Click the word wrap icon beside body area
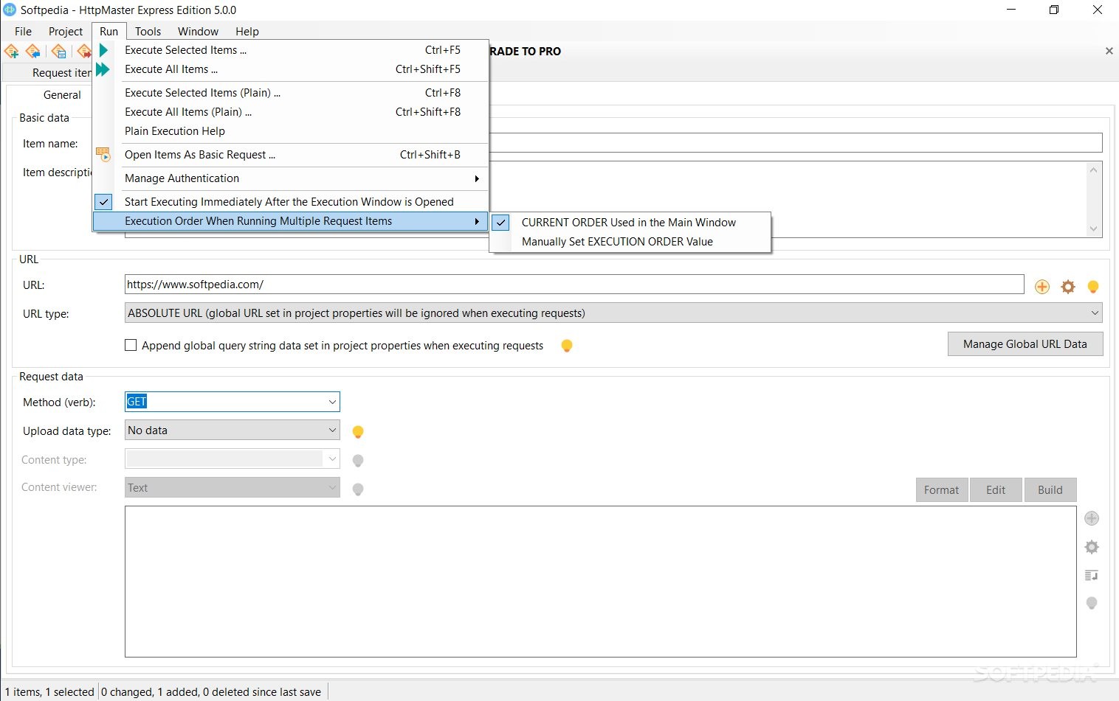Image resolution: width=1119 pixels, height=701 pixels. (1092, 575)
